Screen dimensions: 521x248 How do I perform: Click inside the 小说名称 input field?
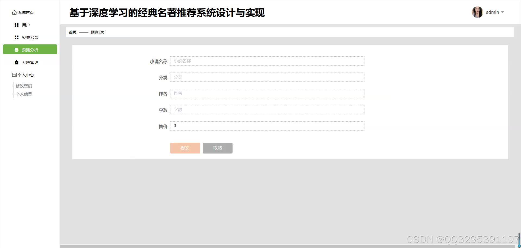point(267,61)
